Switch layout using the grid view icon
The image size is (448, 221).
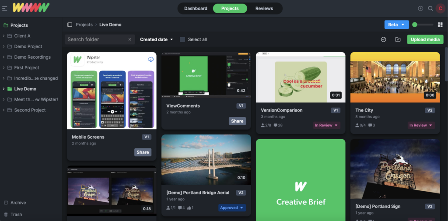click(440, 25)
